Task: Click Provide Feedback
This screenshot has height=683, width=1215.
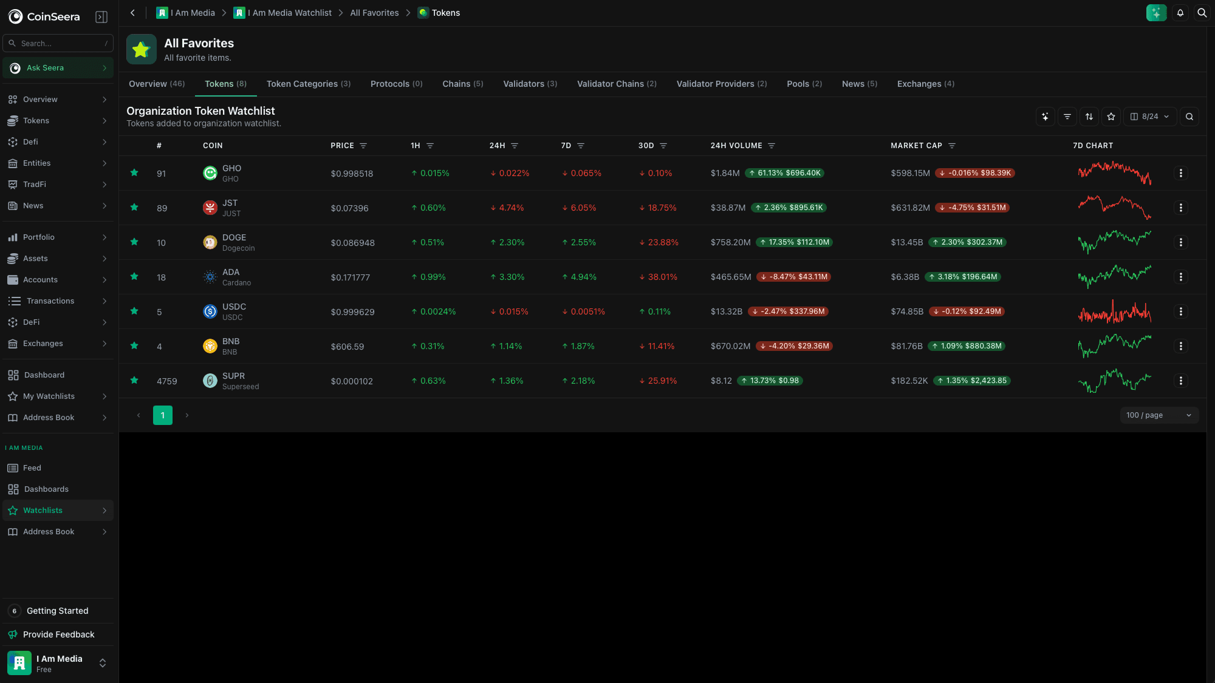Action: [x=58, y=634]
